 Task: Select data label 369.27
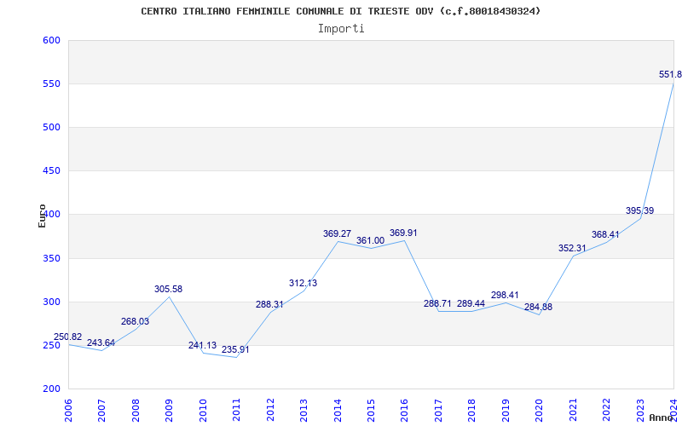(x=337, y=233)
